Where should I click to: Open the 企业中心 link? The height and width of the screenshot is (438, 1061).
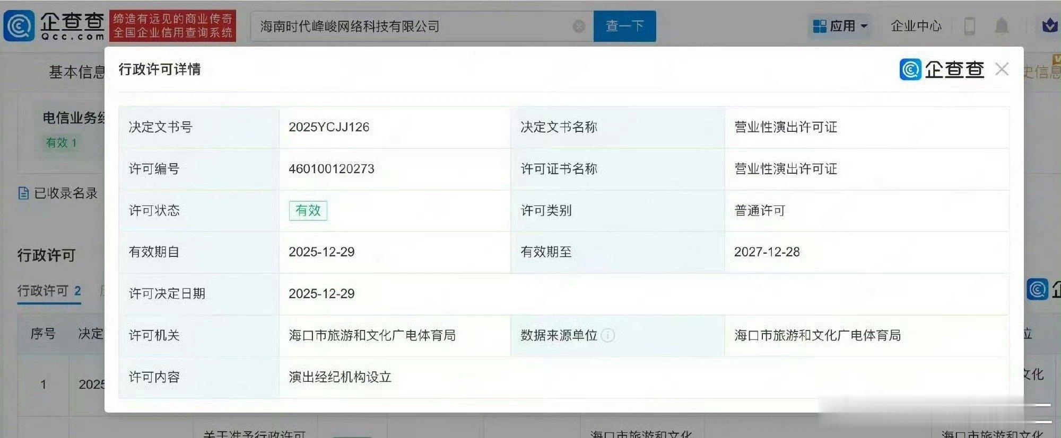pos(916,26)
